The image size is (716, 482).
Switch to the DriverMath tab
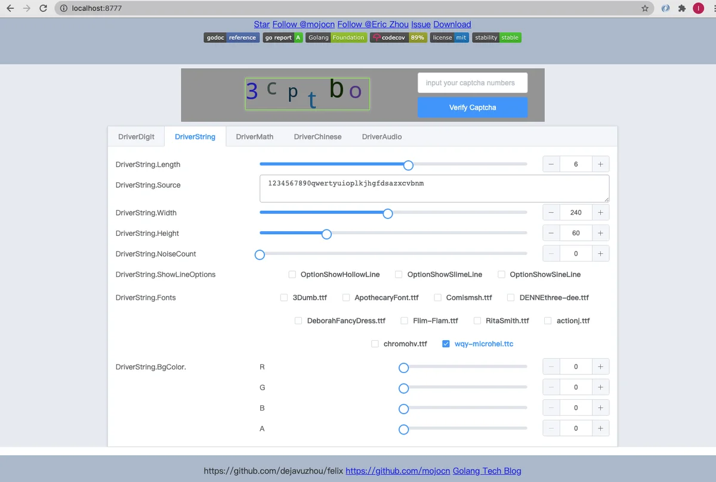255,136
